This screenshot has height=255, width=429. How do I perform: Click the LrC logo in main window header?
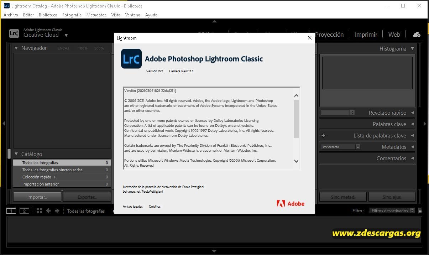click(14, 33)
